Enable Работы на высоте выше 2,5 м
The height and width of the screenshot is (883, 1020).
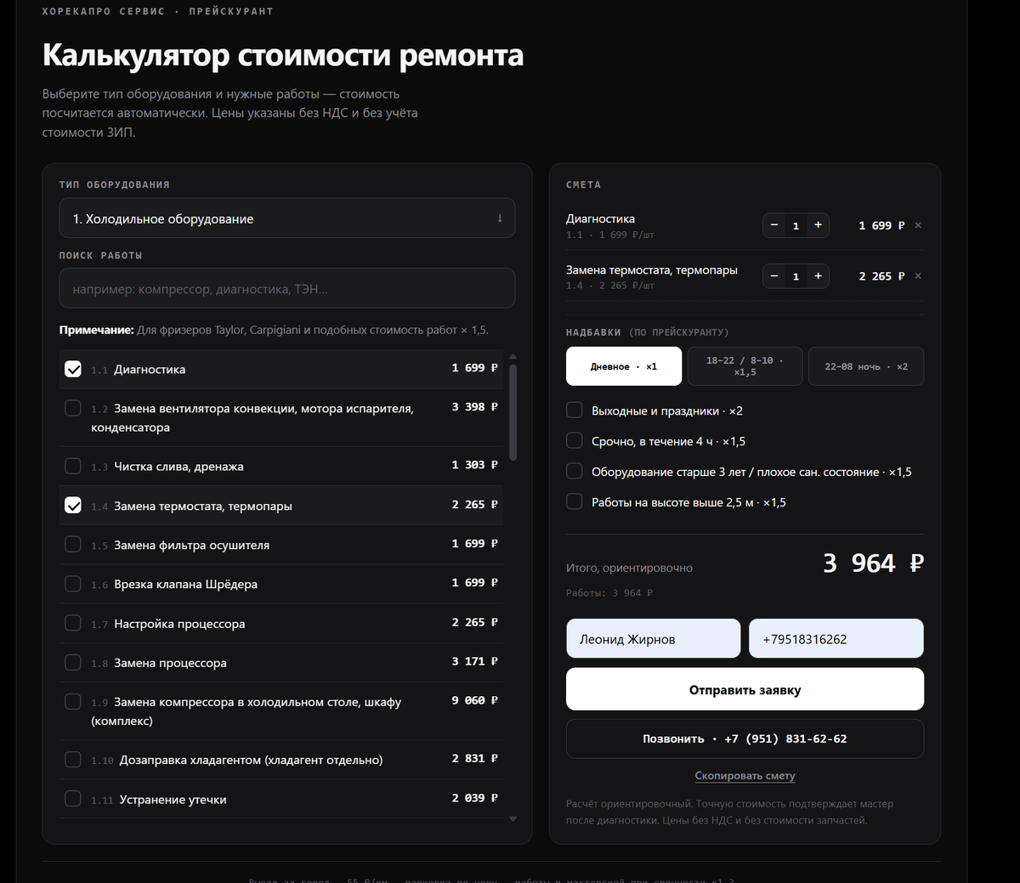(x=575, y=502)
